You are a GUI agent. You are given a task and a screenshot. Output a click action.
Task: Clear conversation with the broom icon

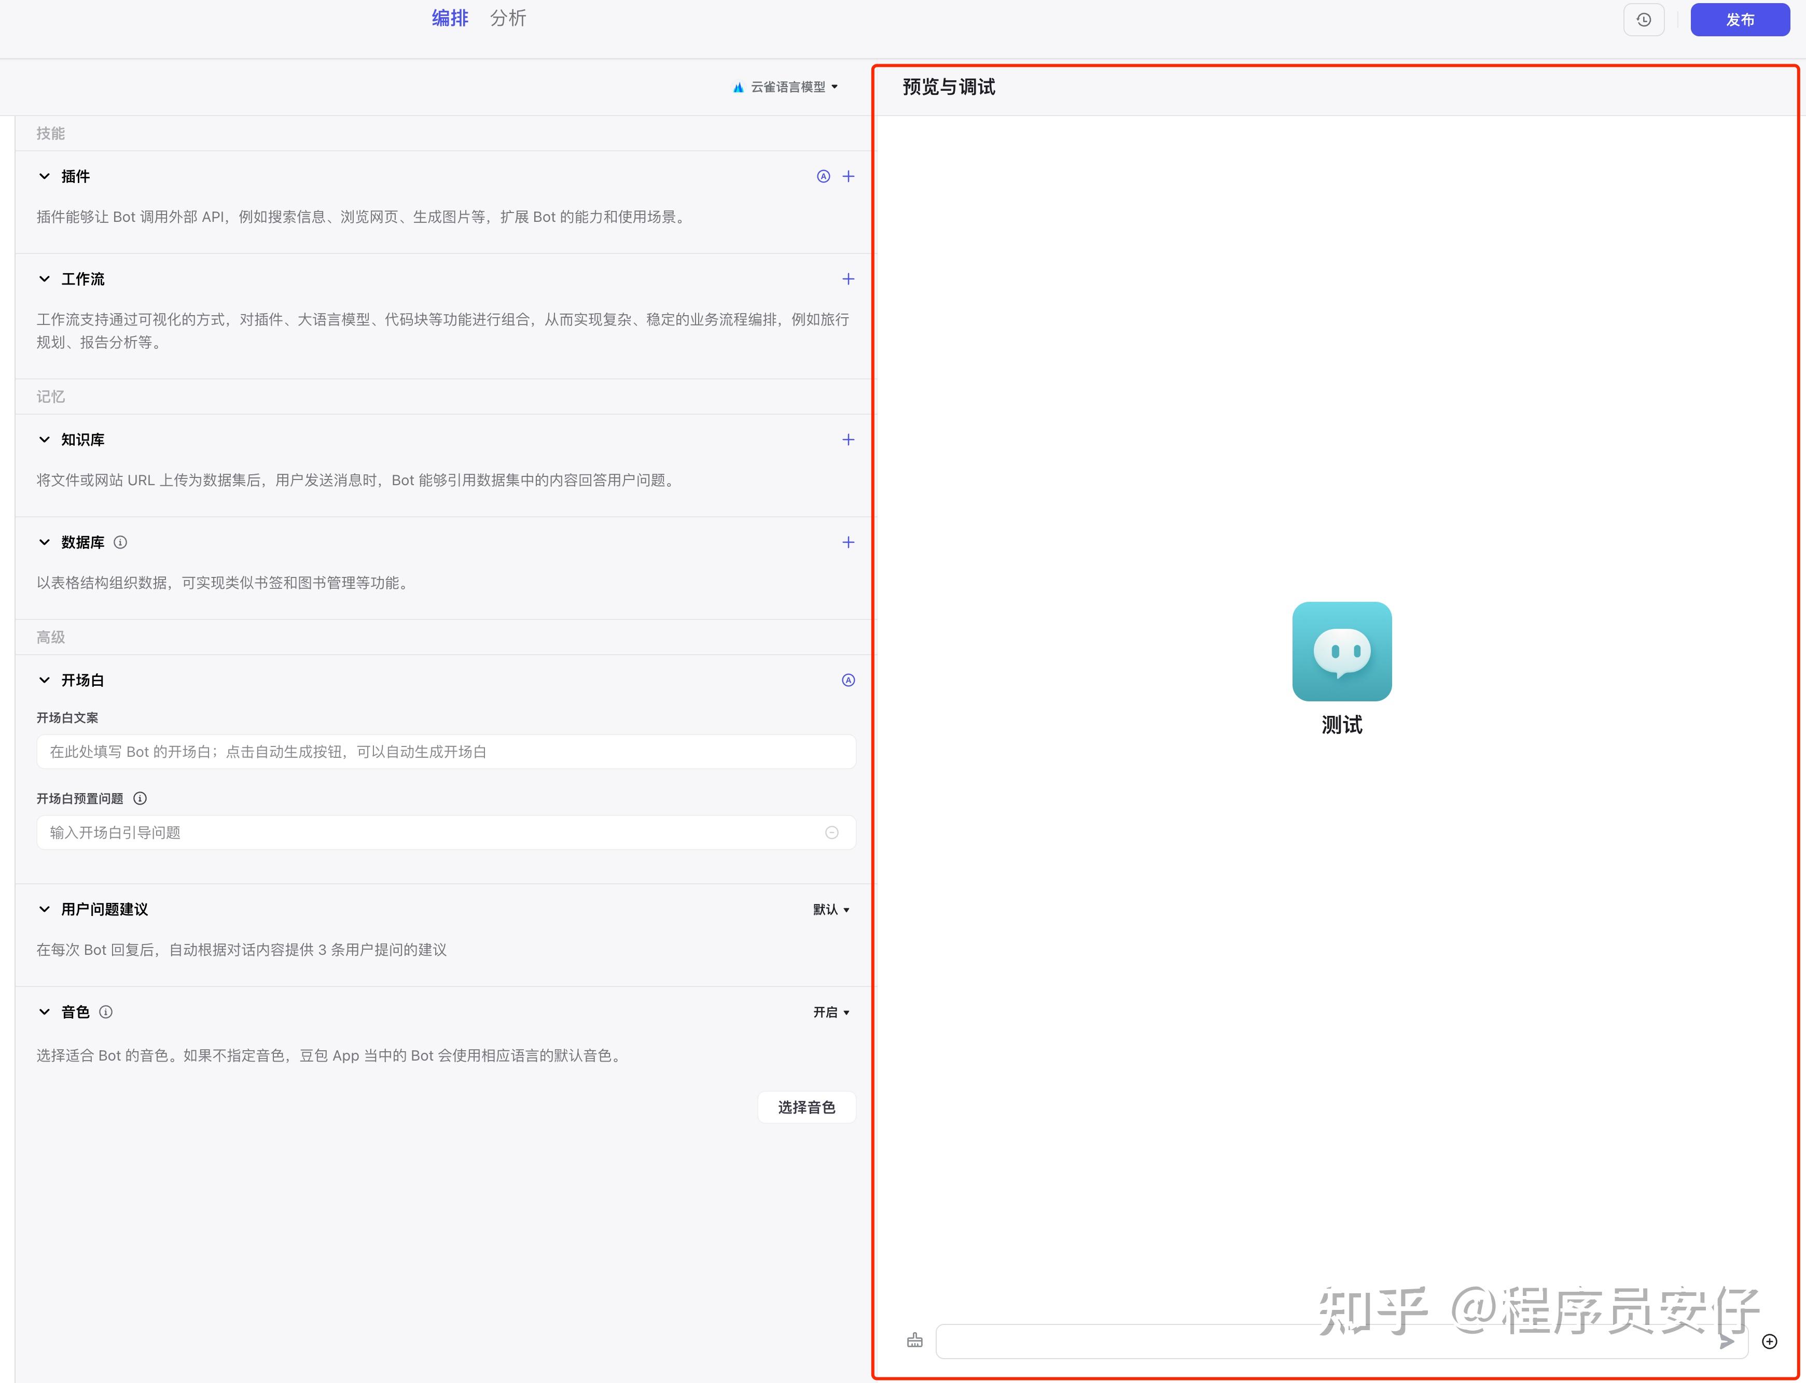coord(915,1340)
